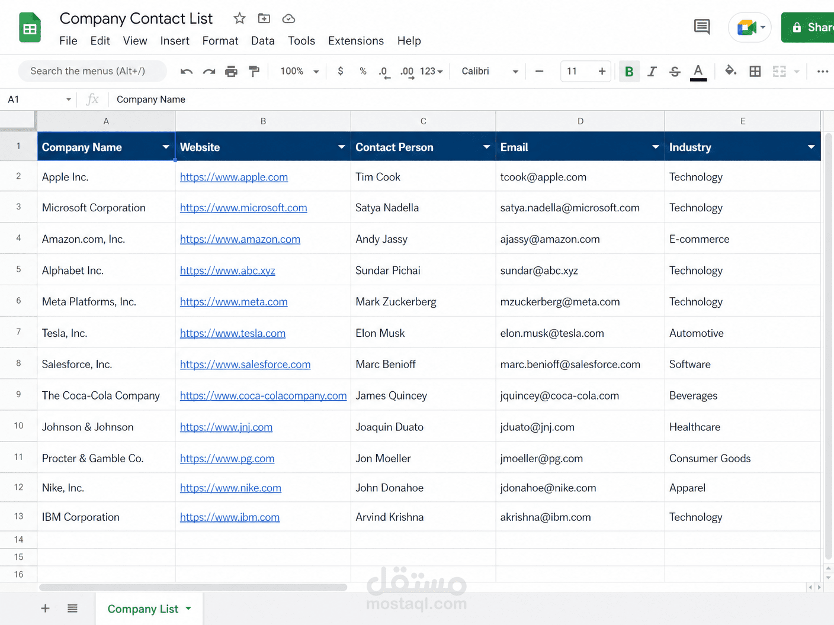Star the Company Contact List document
Viewport: 834px width, 625px height.
239,18
